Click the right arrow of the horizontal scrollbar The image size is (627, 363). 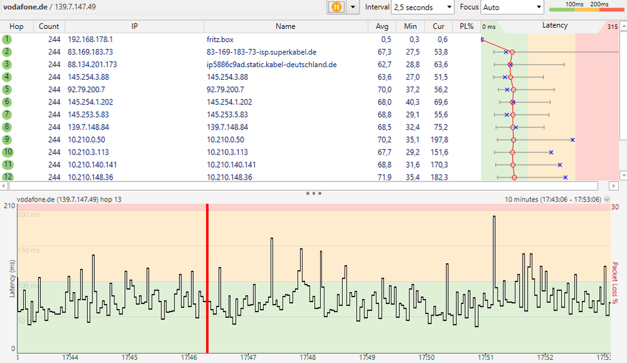click(x=614, y=185)
